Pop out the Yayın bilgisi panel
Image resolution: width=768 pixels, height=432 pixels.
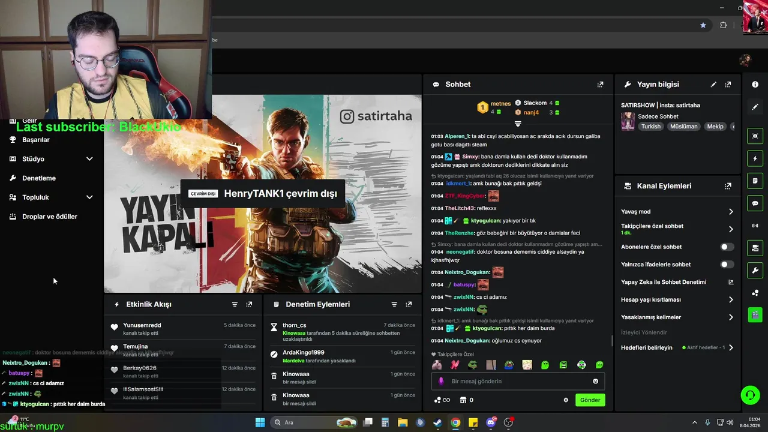click(x=728, y=85)
